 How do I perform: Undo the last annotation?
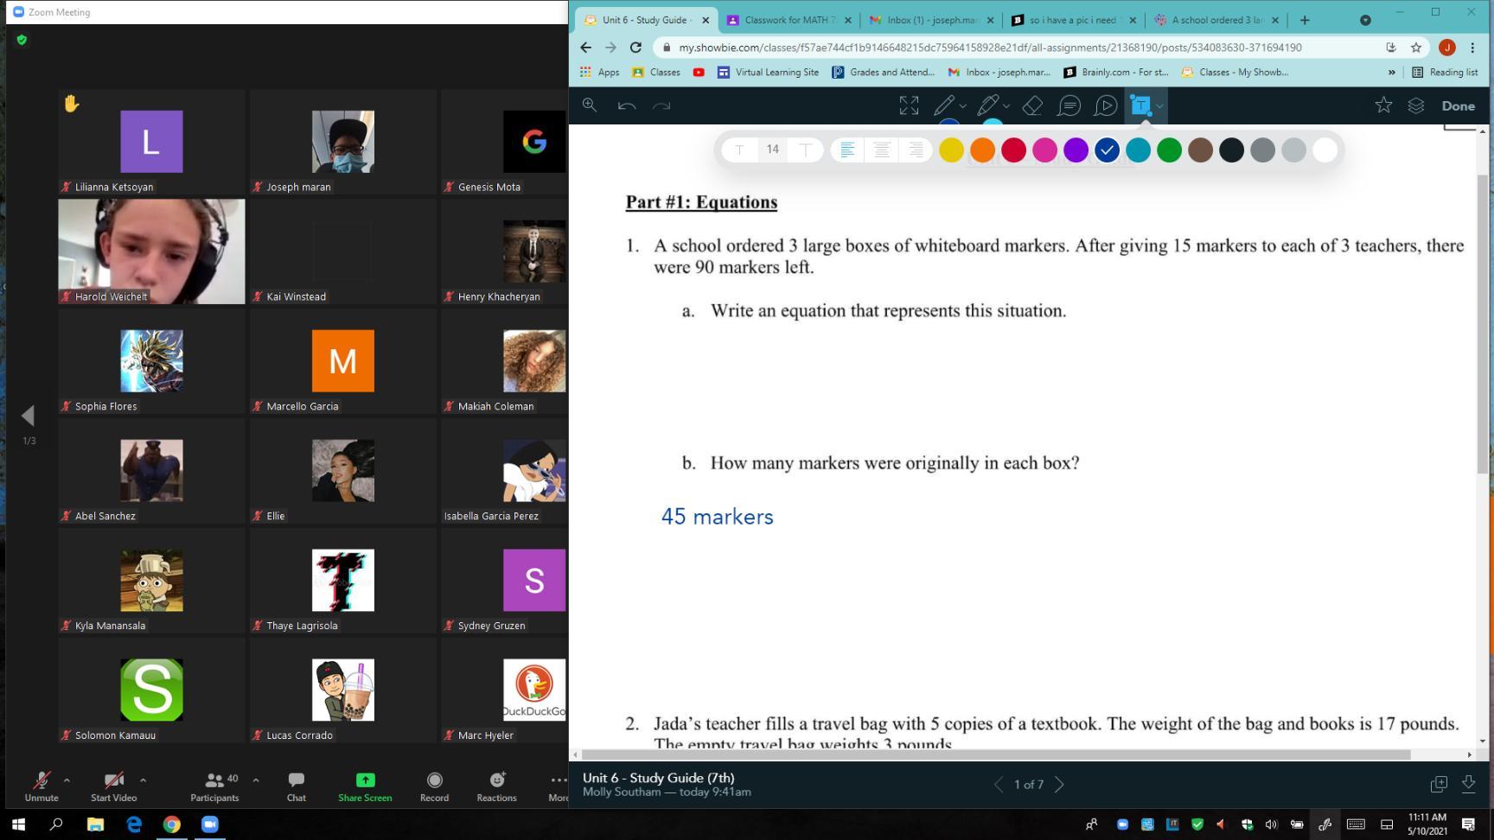pyautogui.click(x=627, y=105)
